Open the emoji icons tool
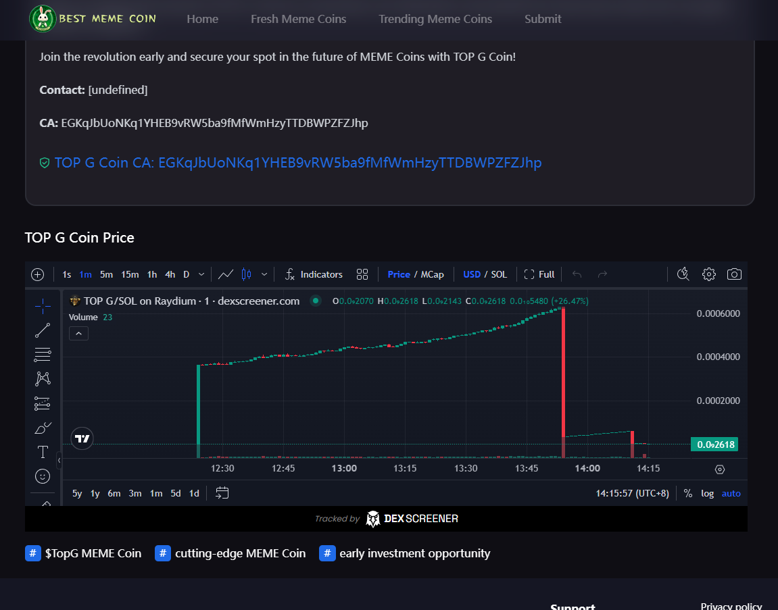The height and width of the screenshot is (610, 778). click(x=43, y=476)
